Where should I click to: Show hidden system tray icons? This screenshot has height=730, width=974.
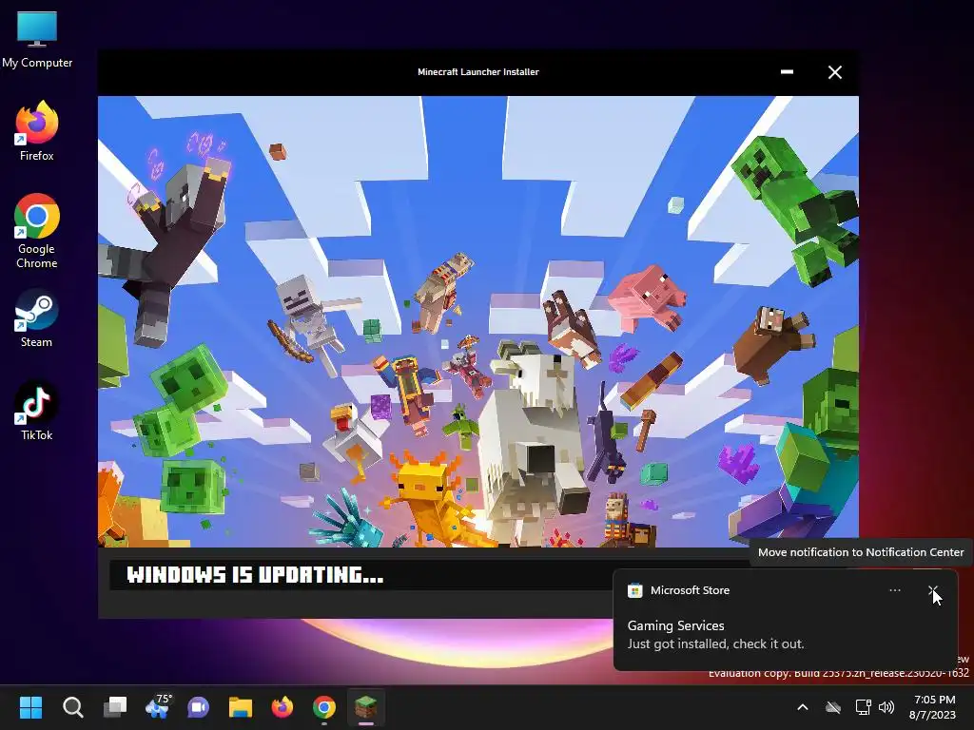803,707
